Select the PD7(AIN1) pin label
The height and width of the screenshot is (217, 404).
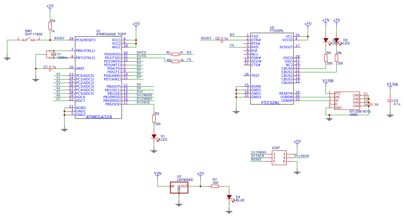[112, 79]
